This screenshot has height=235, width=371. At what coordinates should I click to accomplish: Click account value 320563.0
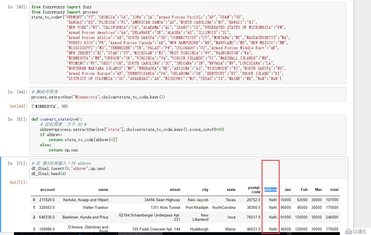point(47,207)
